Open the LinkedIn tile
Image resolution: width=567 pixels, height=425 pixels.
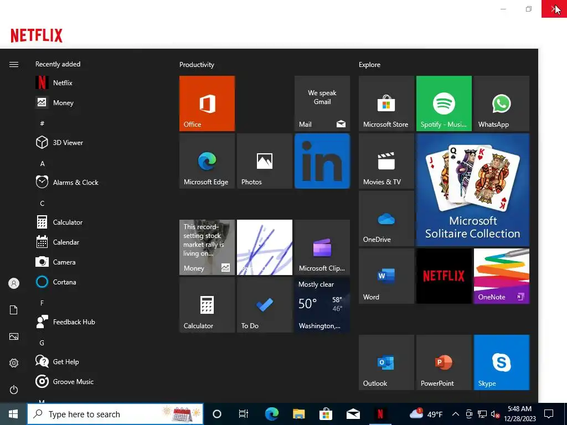[x=322, y=161]
